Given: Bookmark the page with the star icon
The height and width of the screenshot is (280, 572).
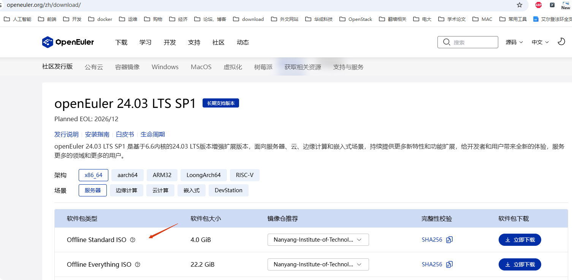Looking at the screenshot, I should click(520, 5).
